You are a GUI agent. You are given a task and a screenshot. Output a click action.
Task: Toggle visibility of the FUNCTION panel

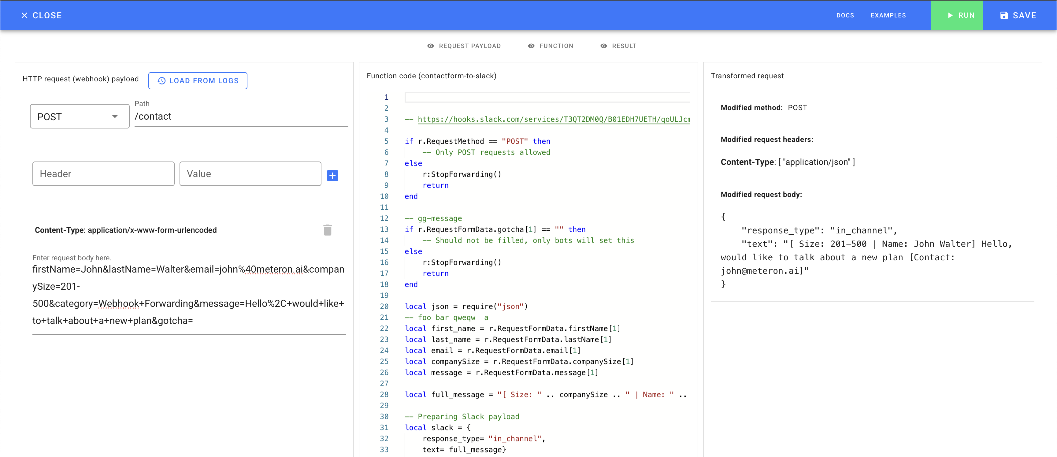pyautogui.click(x=551, y=46)
